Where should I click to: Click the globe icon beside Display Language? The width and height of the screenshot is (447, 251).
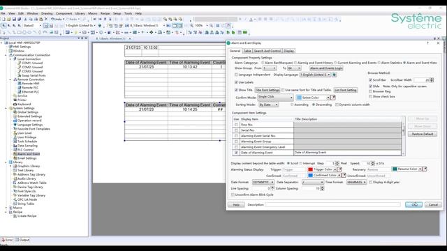(334, 75)
